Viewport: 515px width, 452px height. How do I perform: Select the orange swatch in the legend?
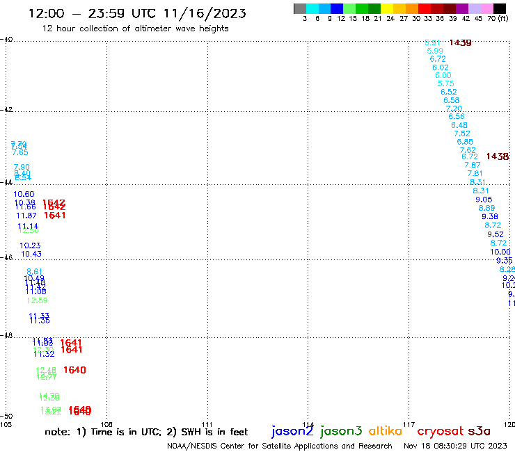[412, 8]
